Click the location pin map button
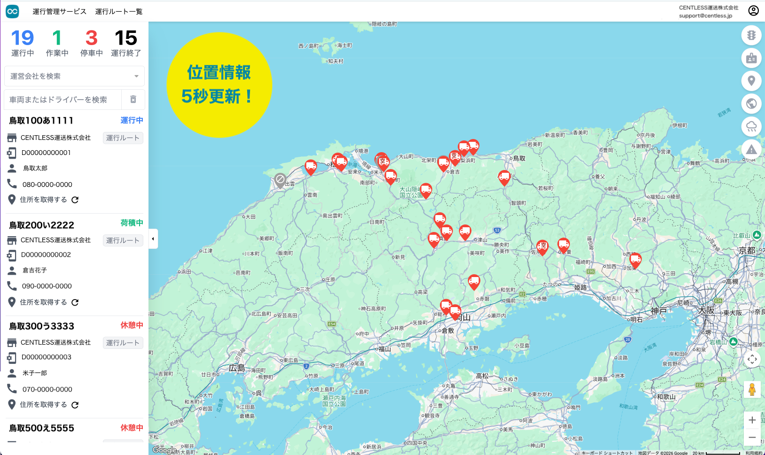 pyautogui.click(x=751, y=81)
